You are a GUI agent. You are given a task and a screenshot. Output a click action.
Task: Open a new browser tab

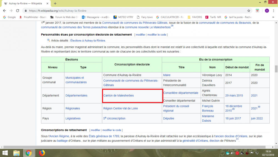55,3
